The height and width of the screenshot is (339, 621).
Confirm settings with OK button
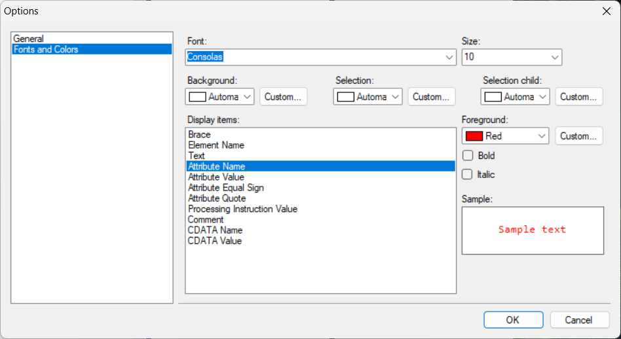514,320
